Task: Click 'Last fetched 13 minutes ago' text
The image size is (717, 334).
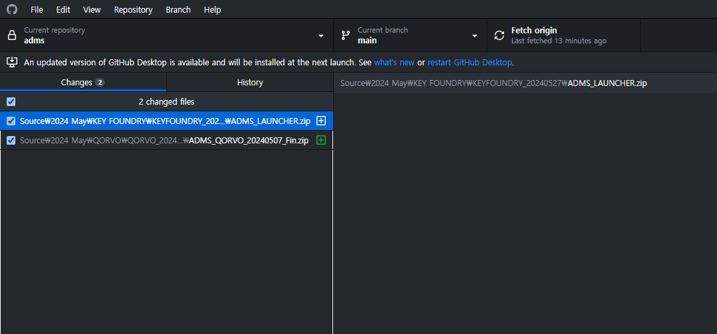Action: [559, 41]
